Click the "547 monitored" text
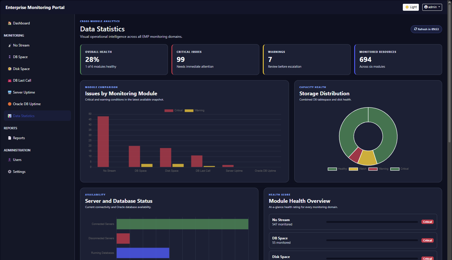 point(282,224)
